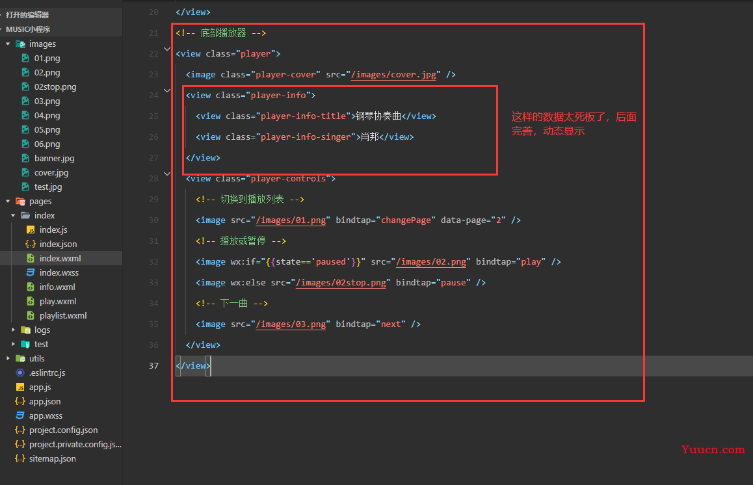Click the 02.png file icon

point(25,73)
